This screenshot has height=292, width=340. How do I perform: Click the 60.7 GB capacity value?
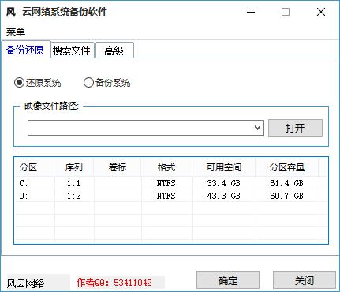tap(286, 196)
